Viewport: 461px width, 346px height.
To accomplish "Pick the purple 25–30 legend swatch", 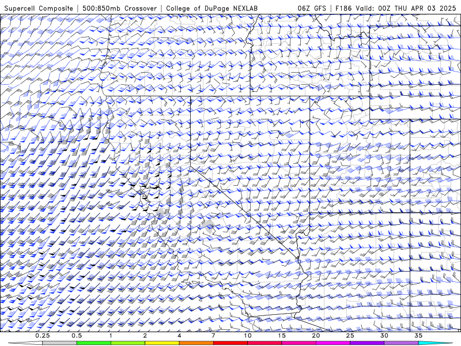I will [367, 343].
